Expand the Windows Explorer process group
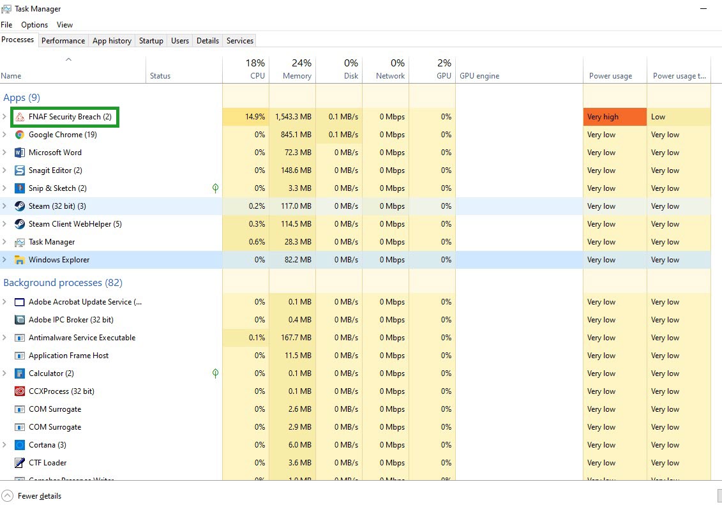 coord(4,260)
